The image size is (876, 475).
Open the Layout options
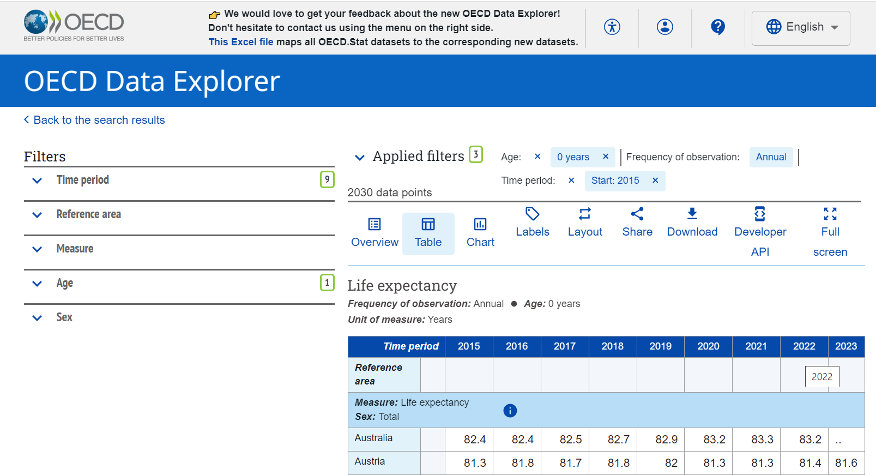click(585, 222)
